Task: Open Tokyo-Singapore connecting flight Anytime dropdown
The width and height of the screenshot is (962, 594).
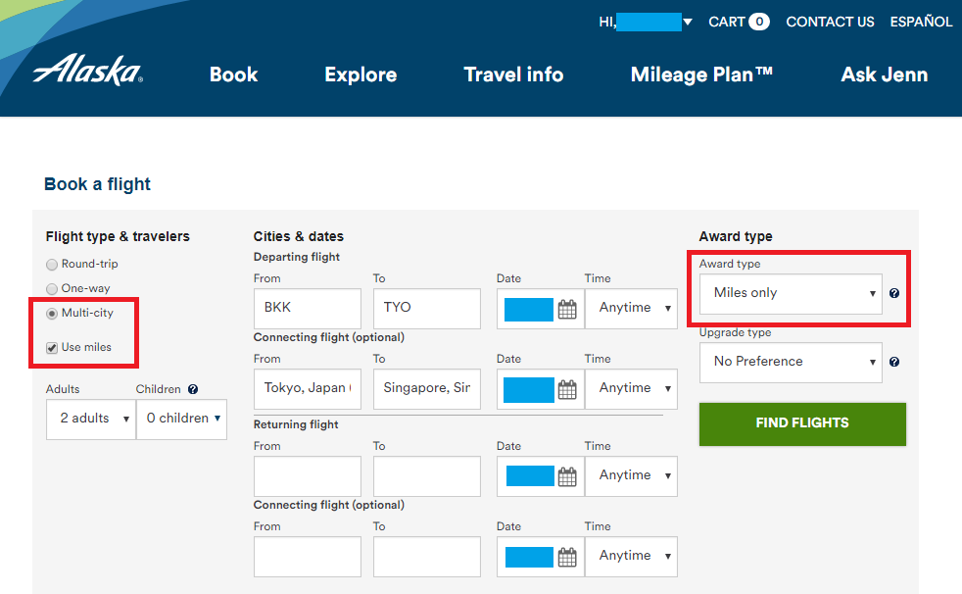Action: point(631,389)
